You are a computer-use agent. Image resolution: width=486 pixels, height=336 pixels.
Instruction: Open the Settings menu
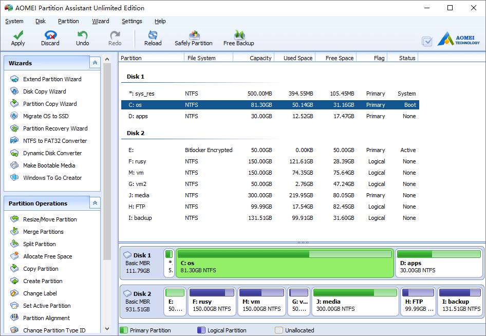(x=132, y=21)
